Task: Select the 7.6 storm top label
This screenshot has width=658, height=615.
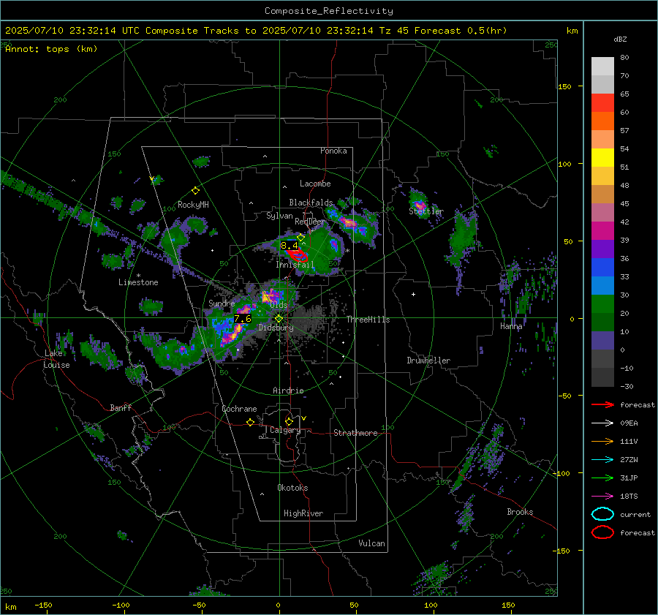Action: pos(243,319)
